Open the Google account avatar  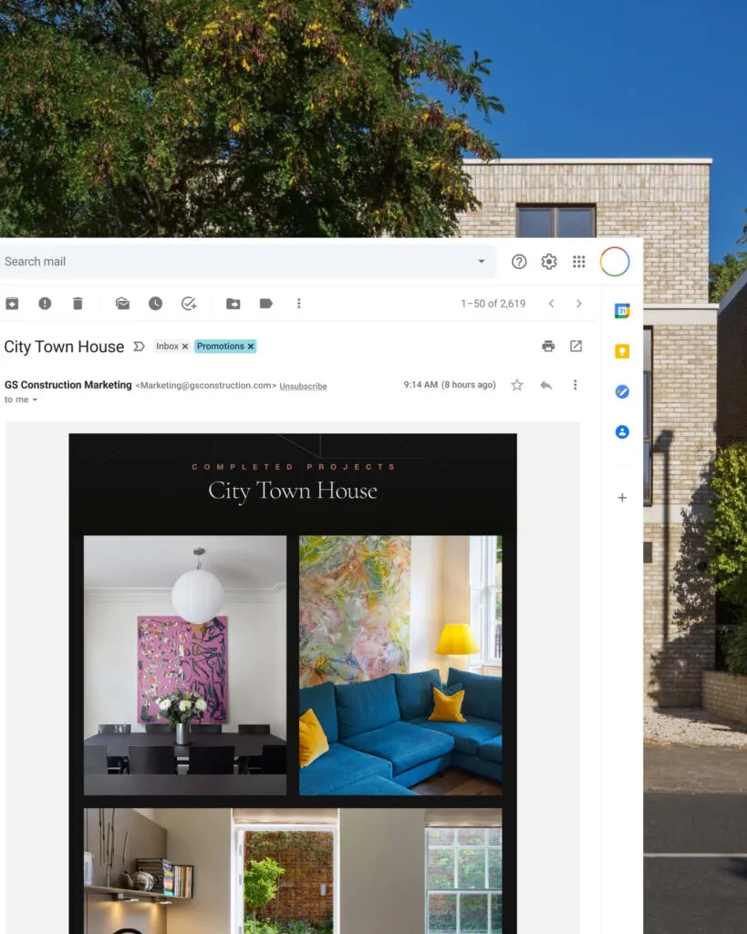pyautogui.click(x=615, y=262)
